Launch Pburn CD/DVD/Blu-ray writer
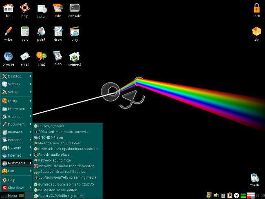The image size is (265, 199). (x=68, y=196)
